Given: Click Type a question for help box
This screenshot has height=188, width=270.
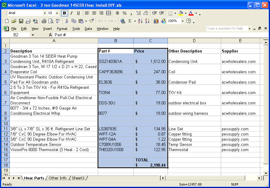Looking at the screenshot, I should click(227, 28).
